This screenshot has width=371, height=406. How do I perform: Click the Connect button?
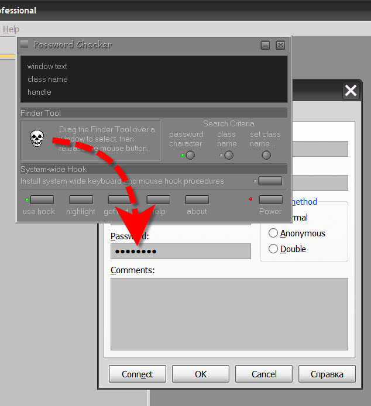[138, 374]
